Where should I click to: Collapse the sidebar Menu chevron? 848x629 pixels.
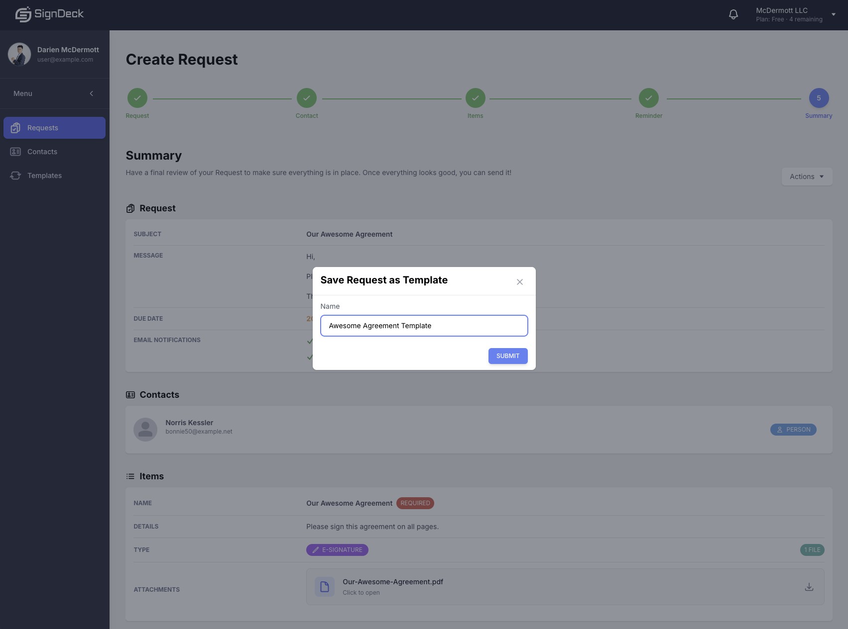point(92,93)
